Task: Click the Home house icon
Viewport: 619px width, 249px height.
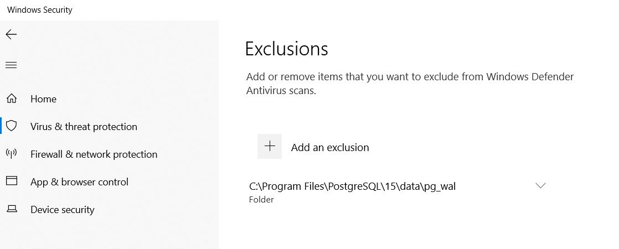Action: (11, 99)
